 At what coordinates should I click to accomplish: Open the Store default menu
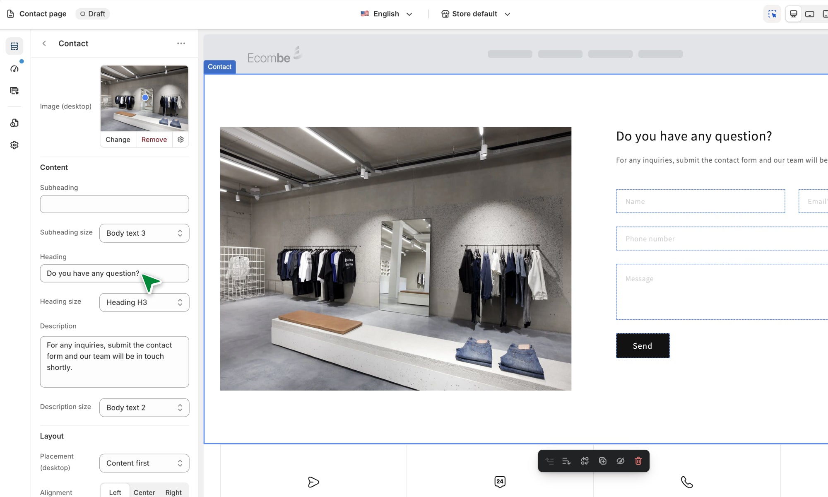475,14
